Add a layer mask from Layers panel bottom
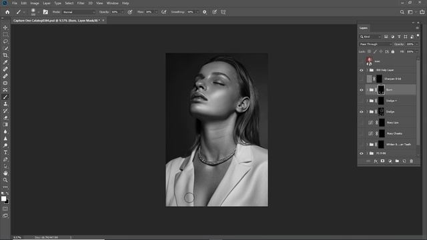The width and height of the screenshot is (427, 240). [382, 161]
